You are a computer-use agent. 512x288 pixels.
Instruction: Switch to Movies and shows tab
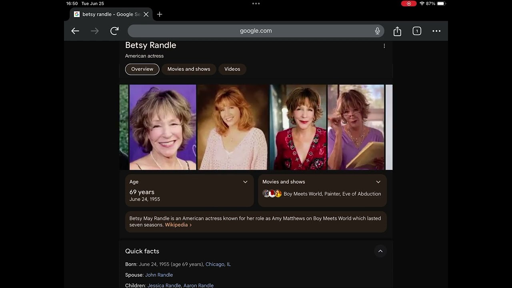pyautogui.click(x=189, y=69)
